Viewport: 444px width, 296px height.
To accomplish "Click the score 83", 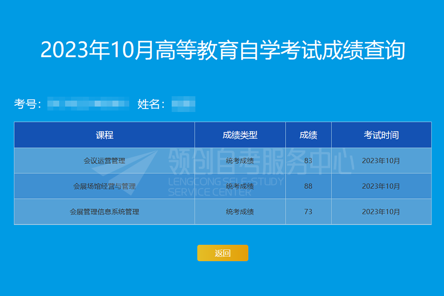I will (308, 161).
